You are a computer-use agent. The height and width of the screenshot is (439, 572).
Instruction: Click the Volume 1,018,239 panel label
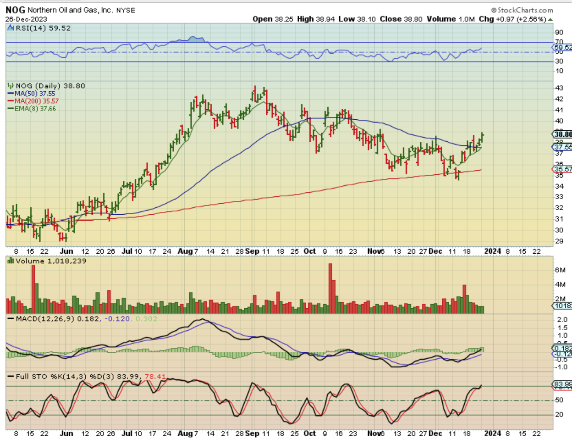tap(51, 261)
